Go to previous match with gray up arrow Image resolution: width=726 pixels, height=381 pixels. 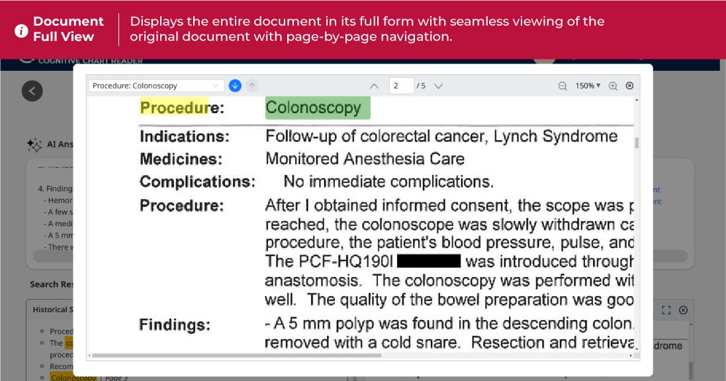coord(252,86)
